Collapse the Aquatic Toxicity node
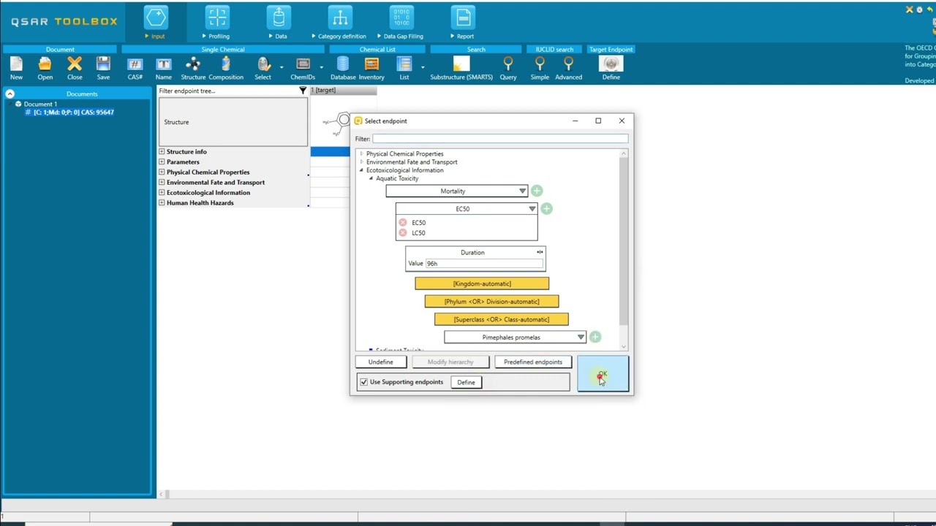936x526 pixels. [x=371, y=178]
